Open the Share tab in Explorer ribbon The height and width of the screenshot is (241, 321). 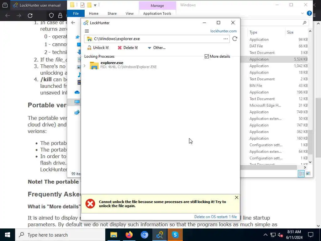(112, 13)
